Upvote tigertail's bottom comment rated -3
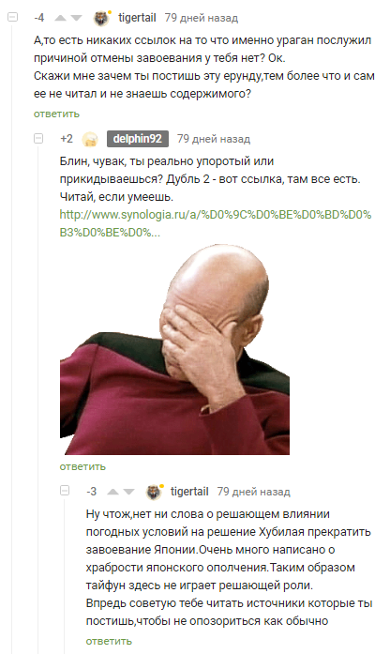Image resolution: width=390 pixels, height=654 pixels. 112,492
